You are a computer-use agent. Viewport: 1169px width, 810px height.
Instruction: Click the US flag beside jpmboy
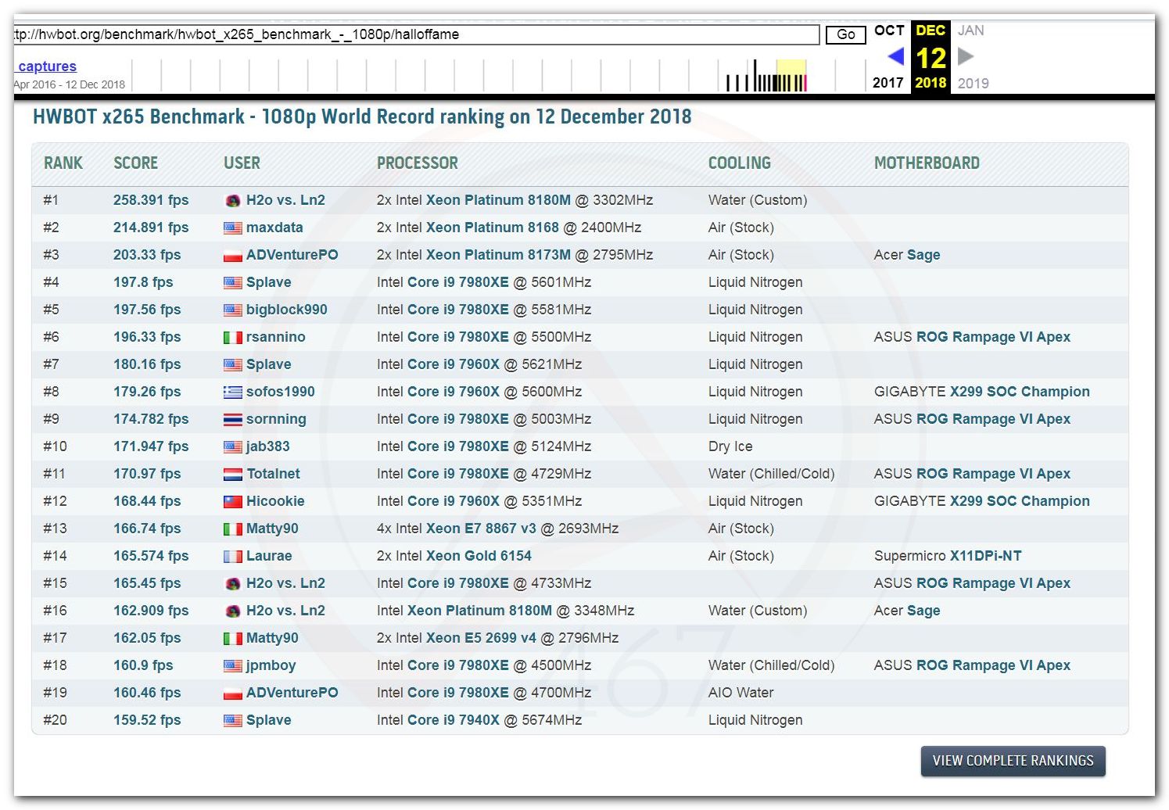(232, 666)
